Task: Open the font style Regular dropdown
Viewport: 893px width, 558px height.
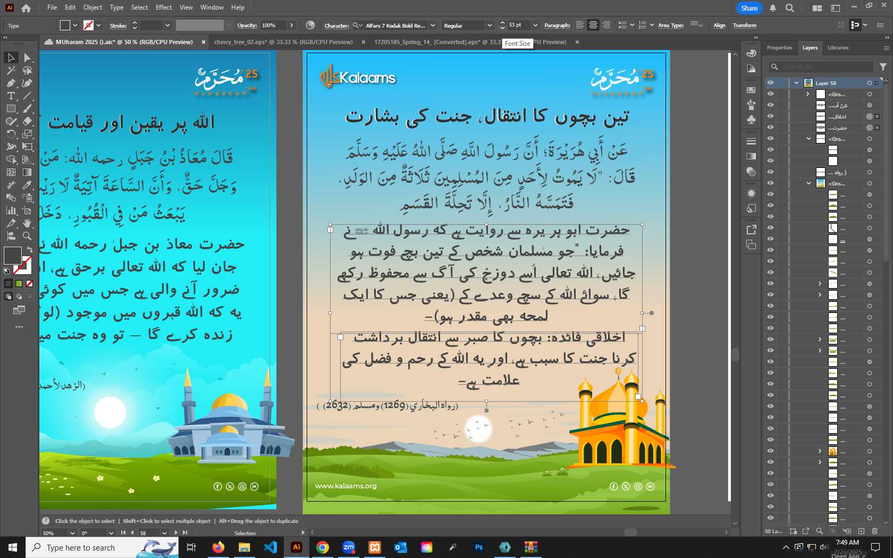Action: (x=489, y=26)
